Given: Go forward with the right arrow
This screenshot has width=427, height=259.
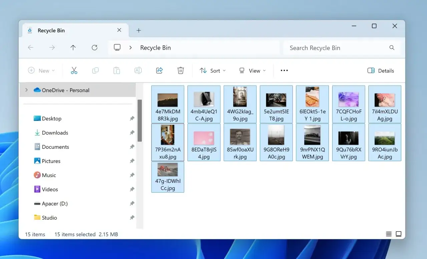Looking at the screenshot, I should tap(52, 48).
